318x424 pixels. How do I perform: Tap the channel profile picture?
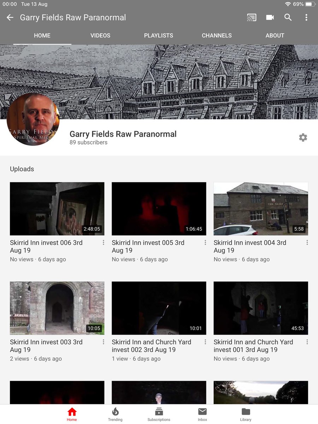coord(33,119)
